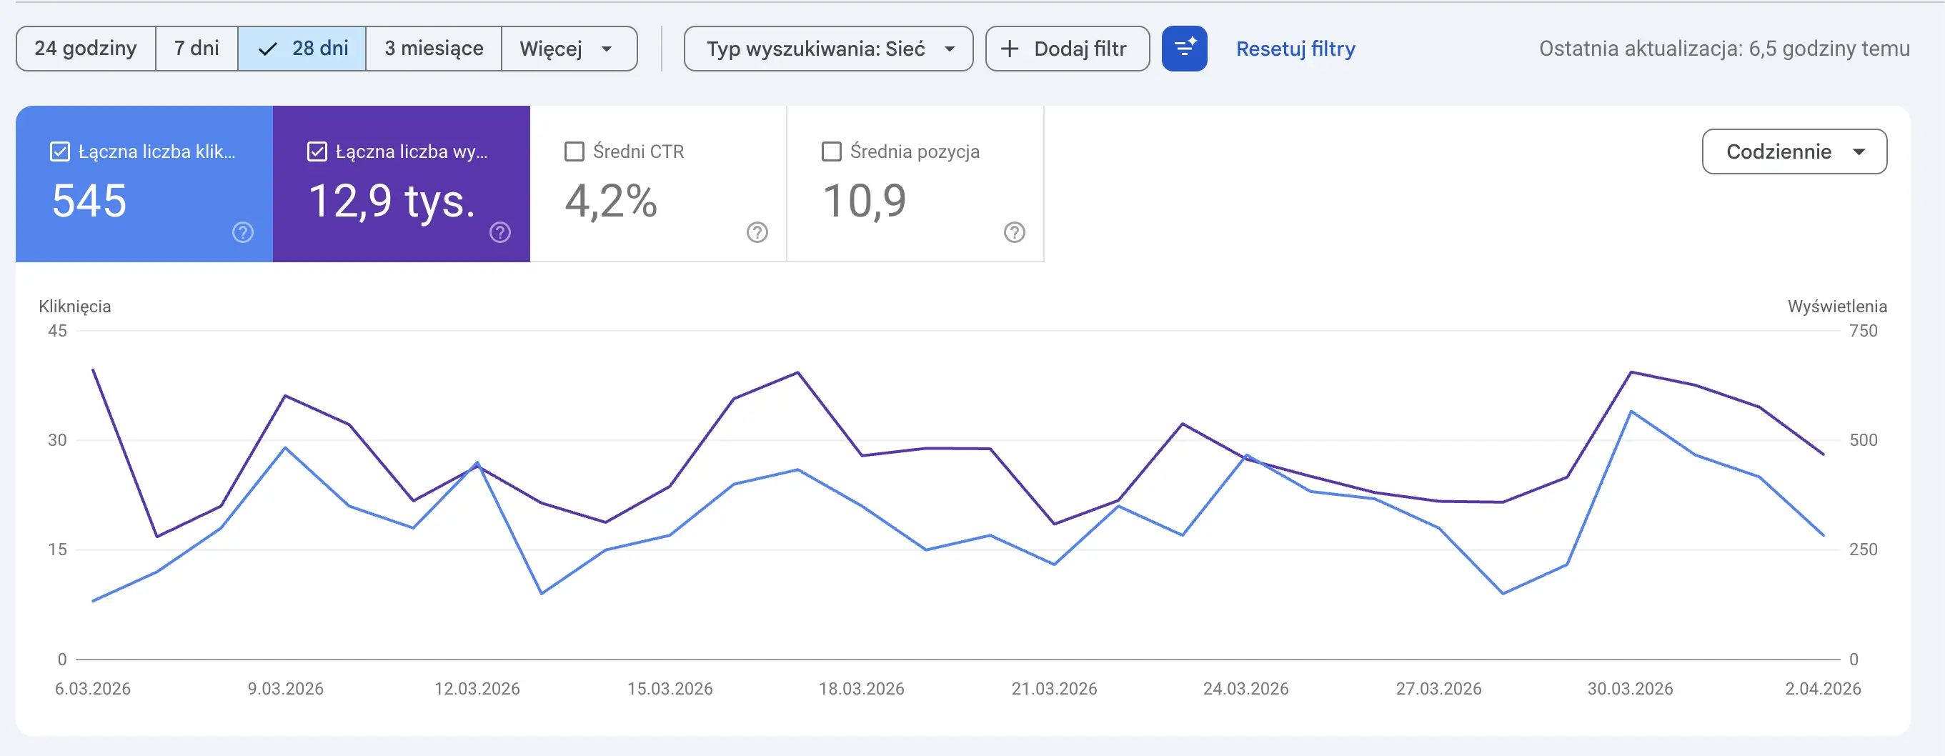Image resolution: width=1945 pixels, height=756 pixels.
Task: Open help for total clicks metric
Action: 242,233
